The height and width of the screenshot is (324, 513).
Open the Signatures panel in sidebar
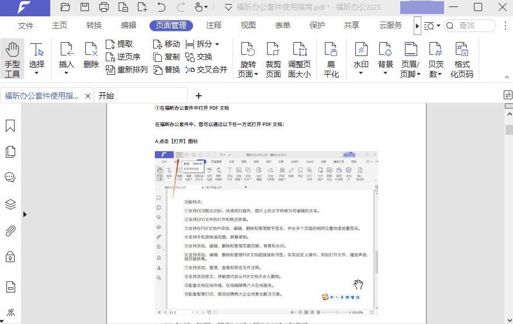(x=11, y=312)
